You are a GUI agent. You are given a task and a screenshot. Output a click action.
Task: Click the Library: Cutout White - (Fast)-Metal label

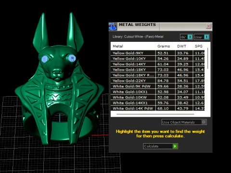(138, 37)
